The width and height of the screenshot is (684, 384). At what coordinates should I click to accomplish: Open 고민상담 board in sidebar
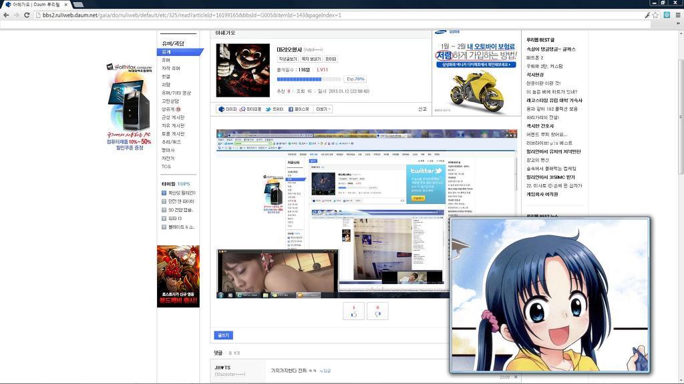click(170, 101)
